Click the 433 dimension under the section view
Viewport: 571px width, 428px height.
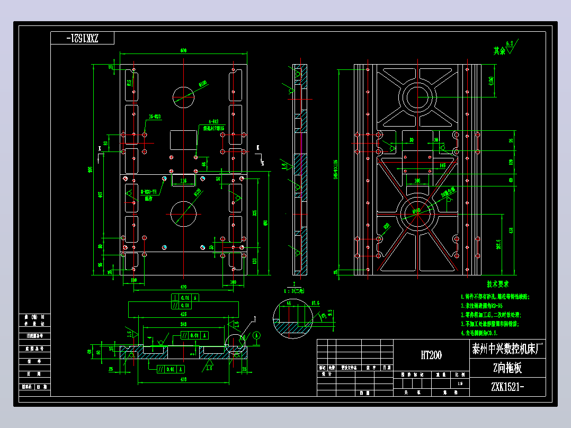183,379
